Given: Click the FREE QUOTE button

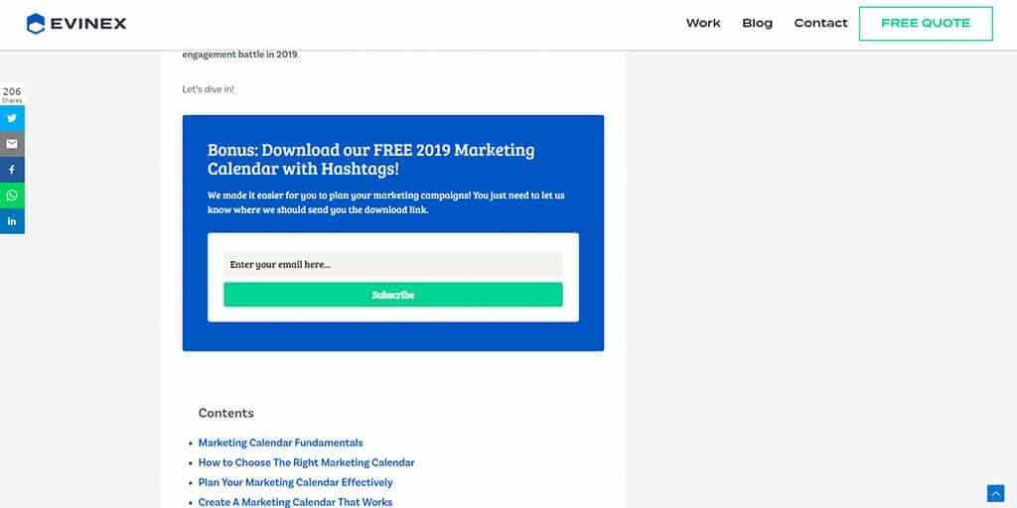Looking at the screenshot, I should point(926,24).
